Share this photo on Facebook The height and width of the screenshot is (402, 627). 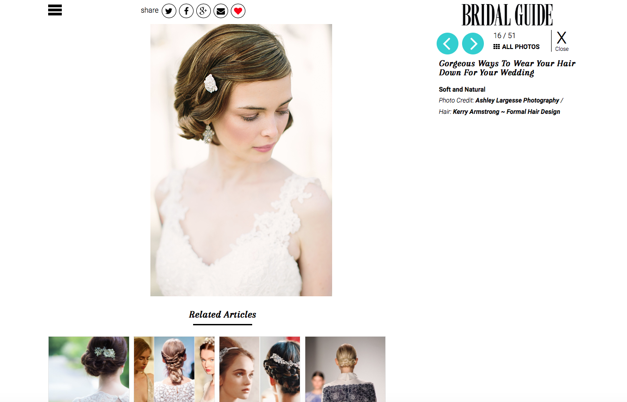[186, 11]
